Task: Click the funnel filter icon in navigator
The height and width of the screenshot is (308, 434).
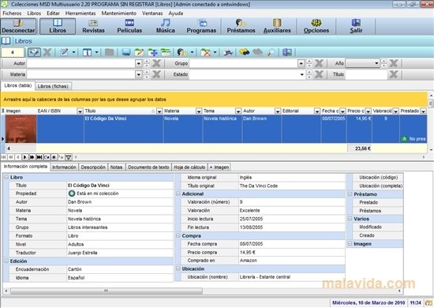Action: pos(69,157)
